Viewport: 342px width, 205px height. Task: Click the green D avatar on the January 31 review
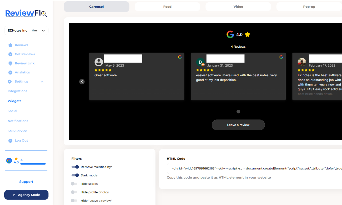(200, 62)
